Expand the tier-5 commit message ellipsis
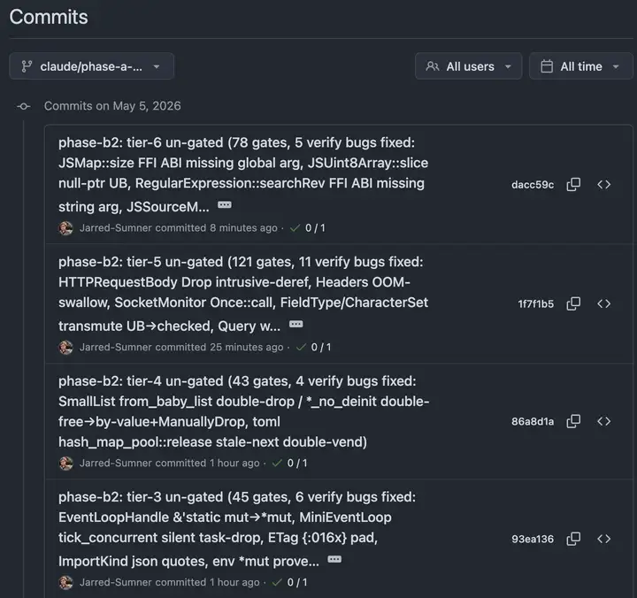 point(295,324)
